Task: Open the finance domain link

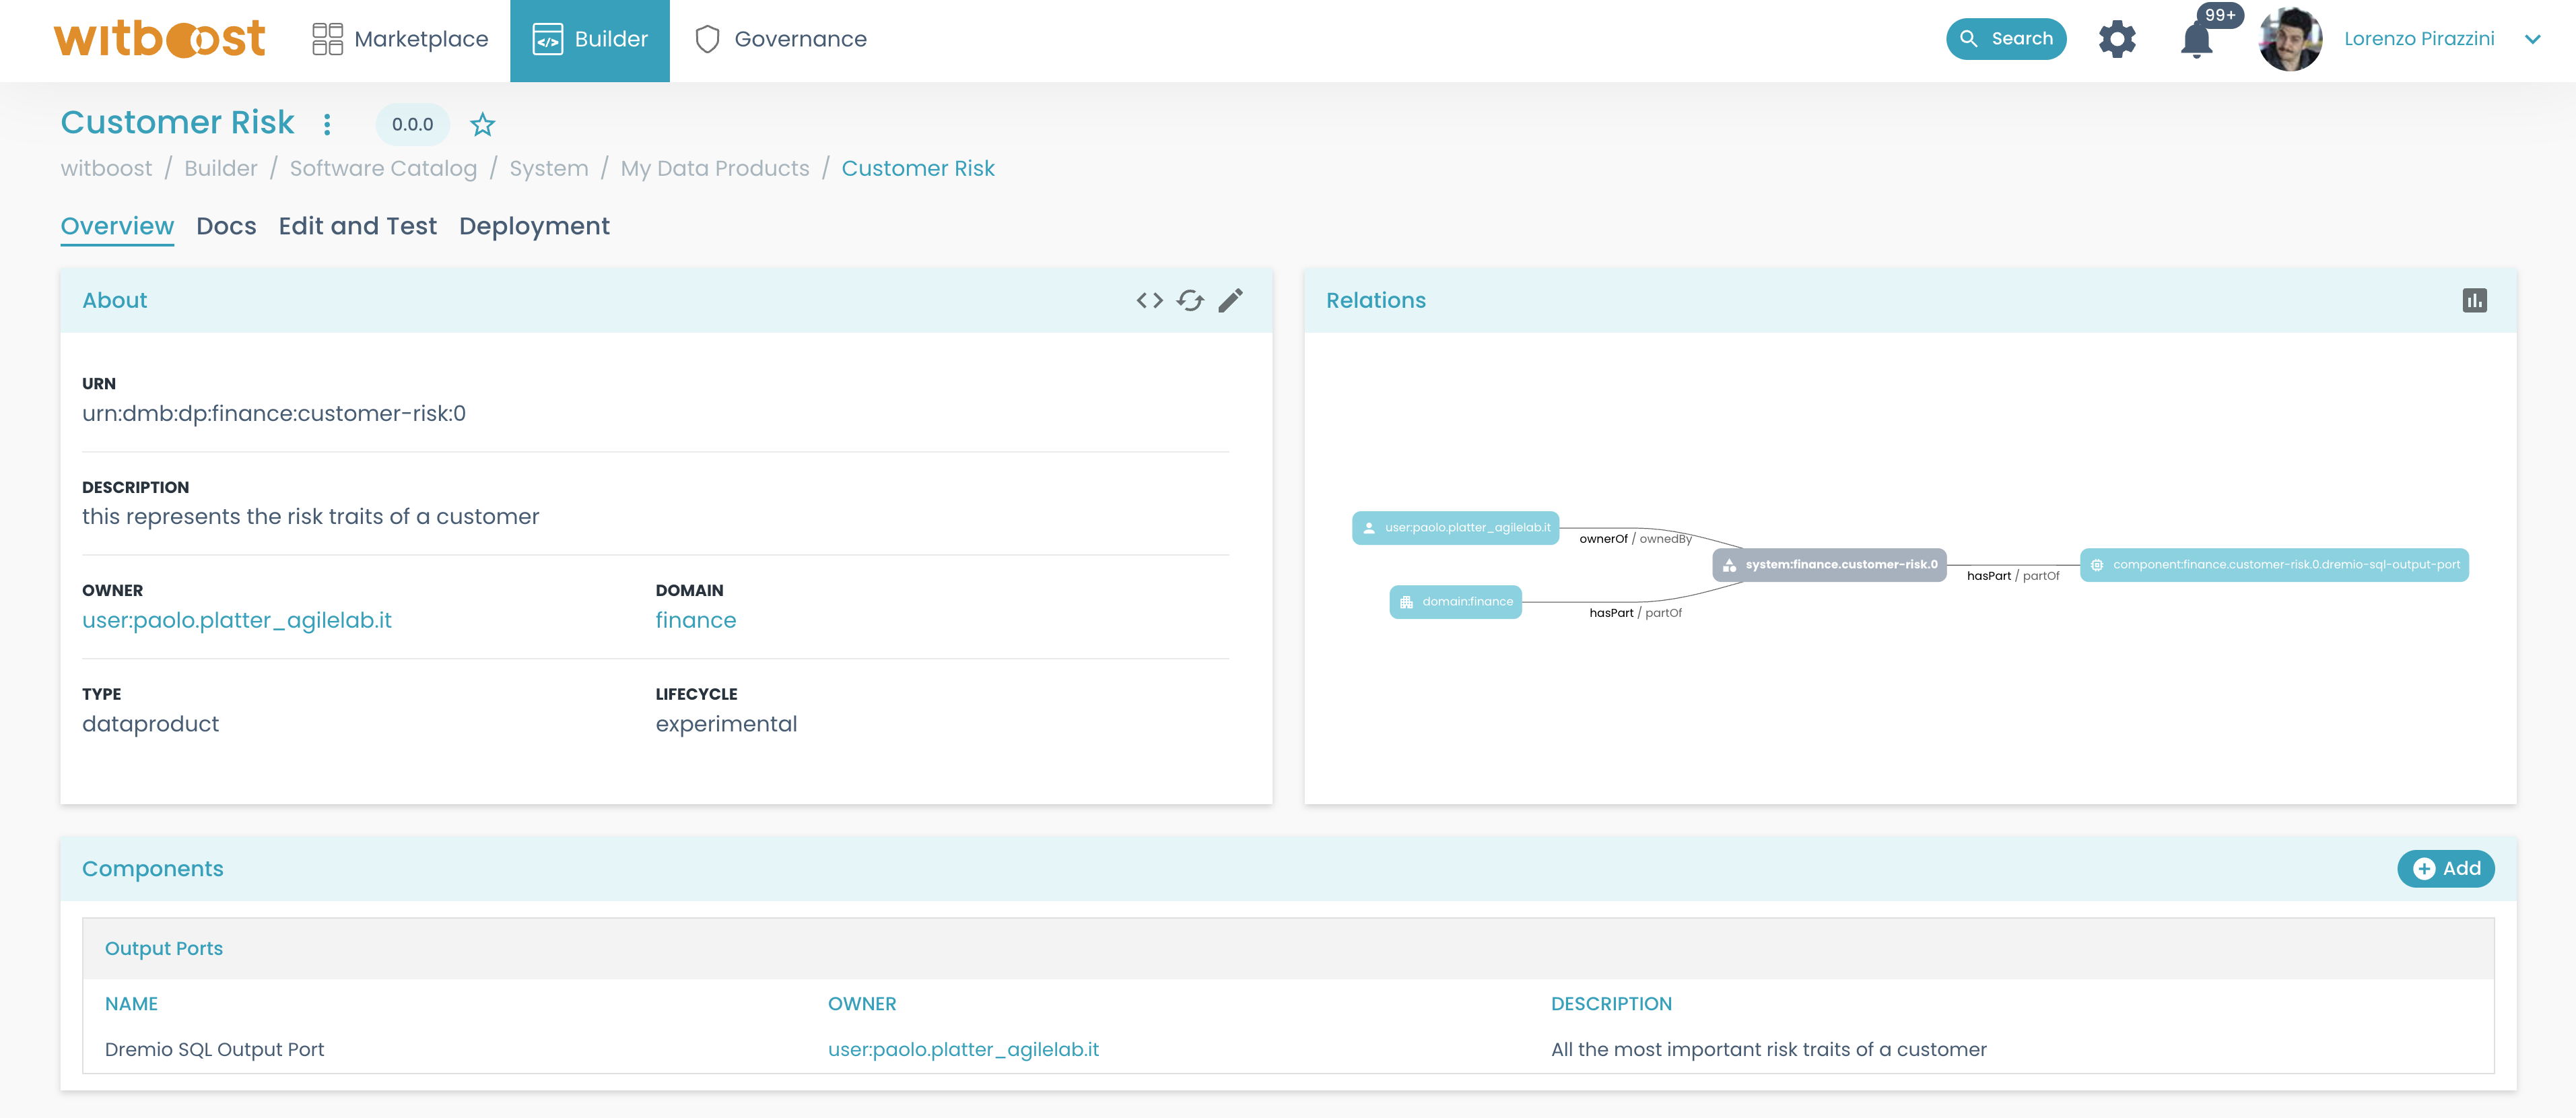Action: point(695,620)
